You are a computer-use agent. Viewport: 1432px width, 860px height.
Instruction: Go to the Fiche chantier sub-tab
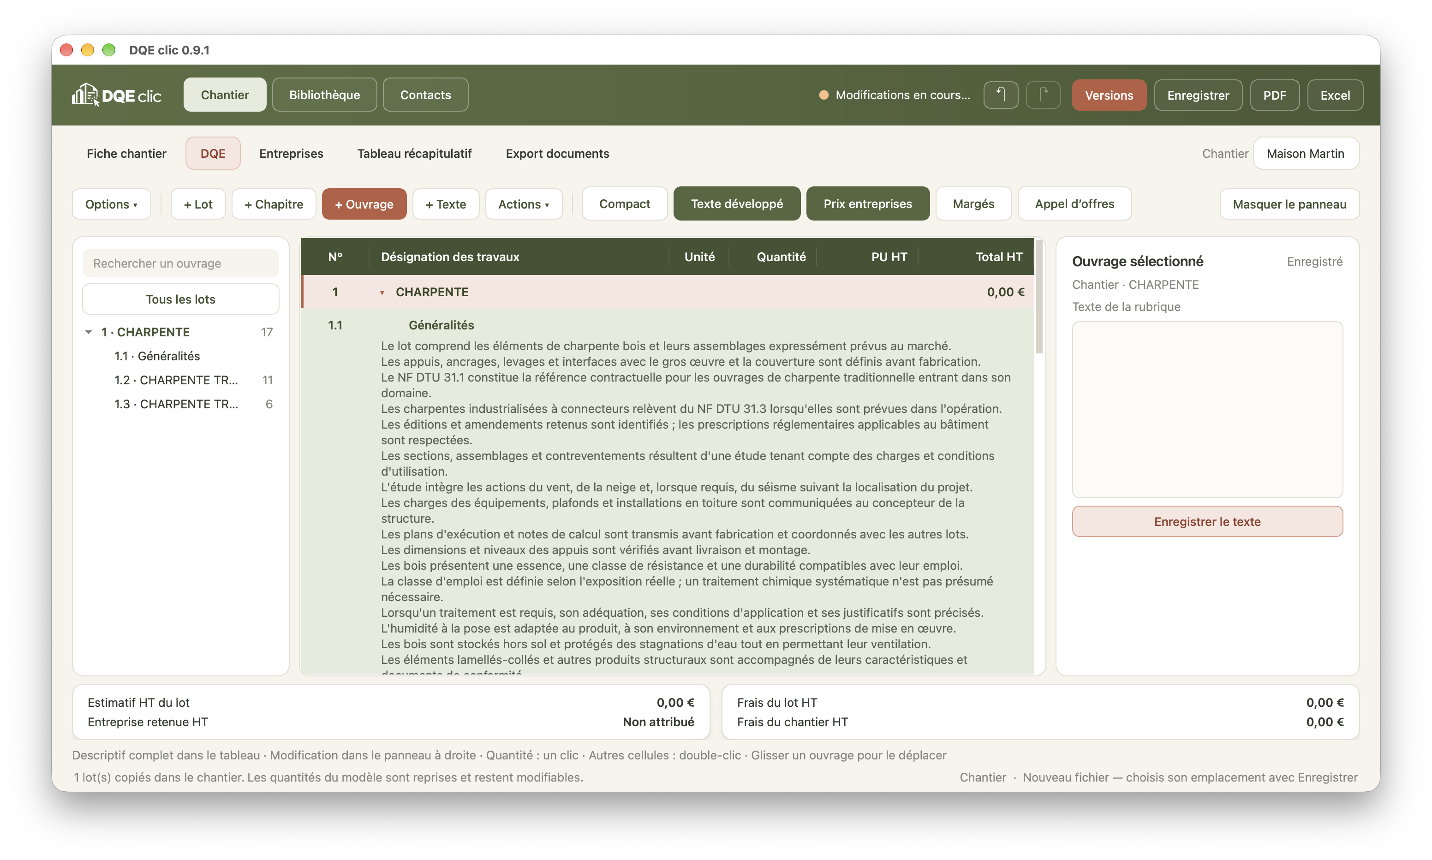(x=126, y=154)
